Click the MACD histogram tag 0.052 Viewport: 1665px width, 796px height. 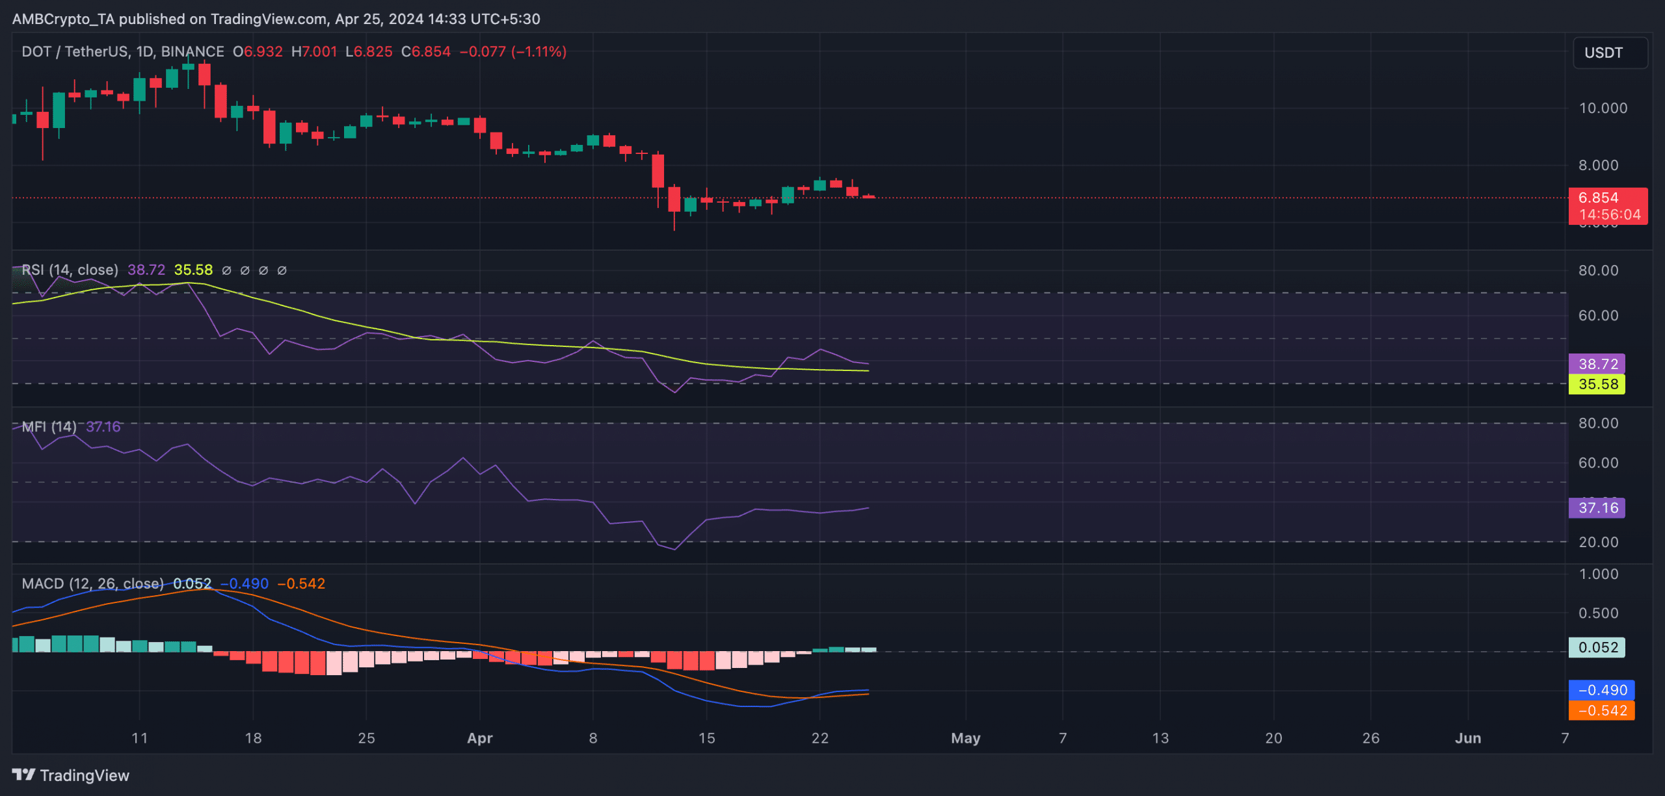[x=1597, y=647]
